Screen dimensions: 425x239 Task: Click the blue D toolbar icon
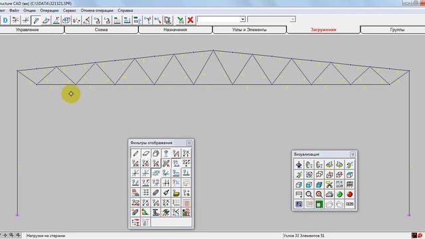(x=5, y=21)
